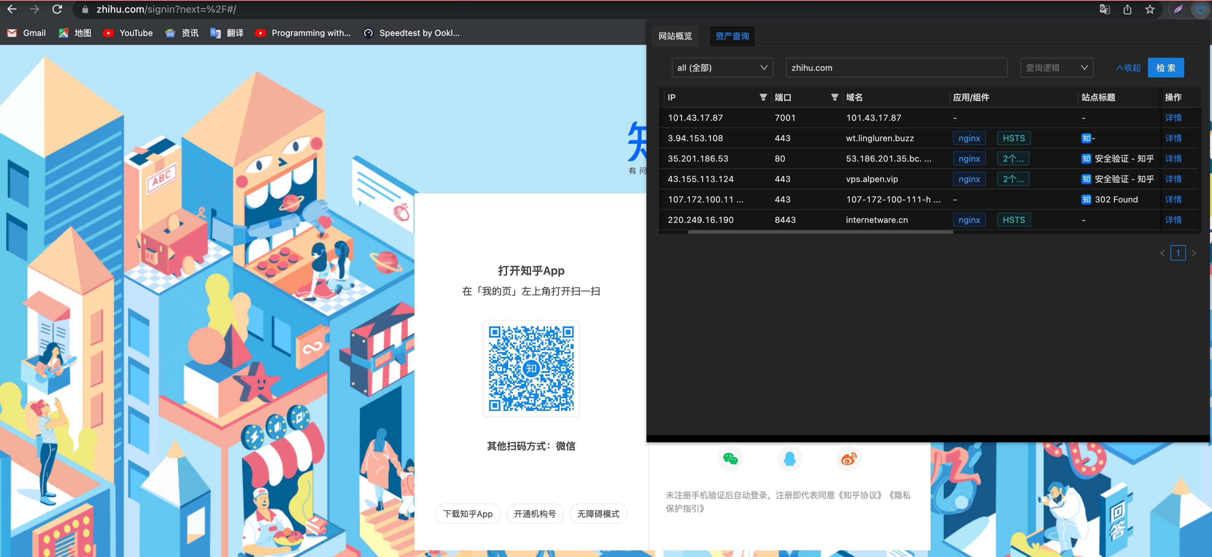The height and width of the screenshot is (557, 1212).
Task: Click the nginx tag in the vps.alpen.vip row
Action: point(969,179)
